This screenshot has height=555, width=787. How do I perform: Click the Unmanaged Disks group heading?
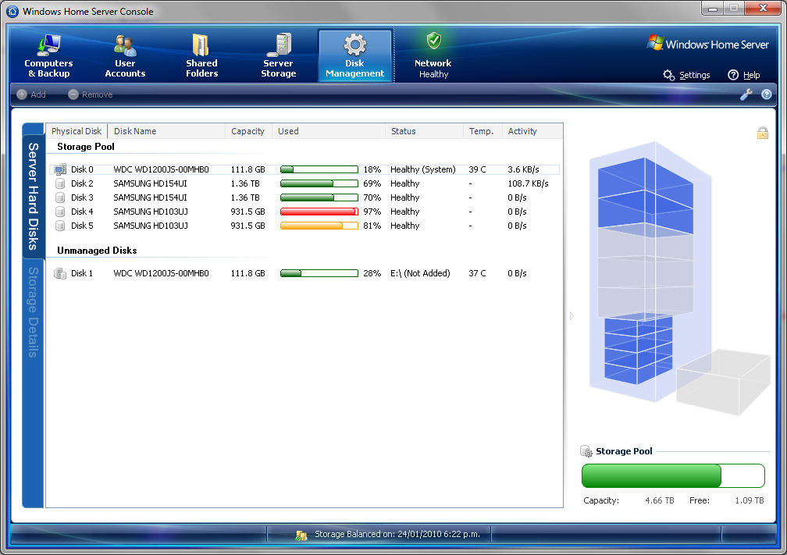coord(97,251)
